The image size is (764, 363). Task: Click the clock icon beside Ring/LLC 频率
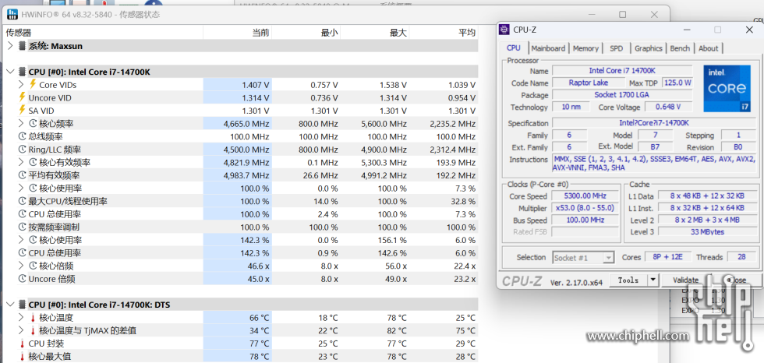[x=22, y=150]
